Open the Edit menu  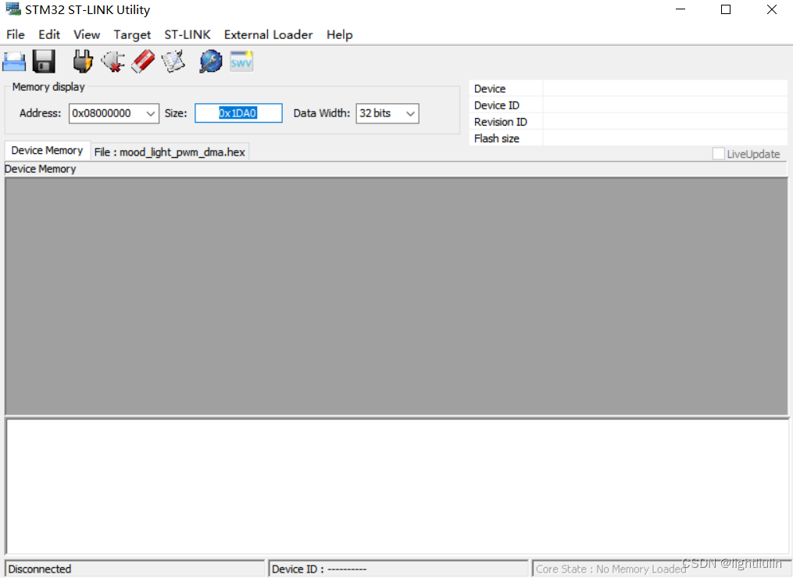pyautogui.click(x=49, y=34)
